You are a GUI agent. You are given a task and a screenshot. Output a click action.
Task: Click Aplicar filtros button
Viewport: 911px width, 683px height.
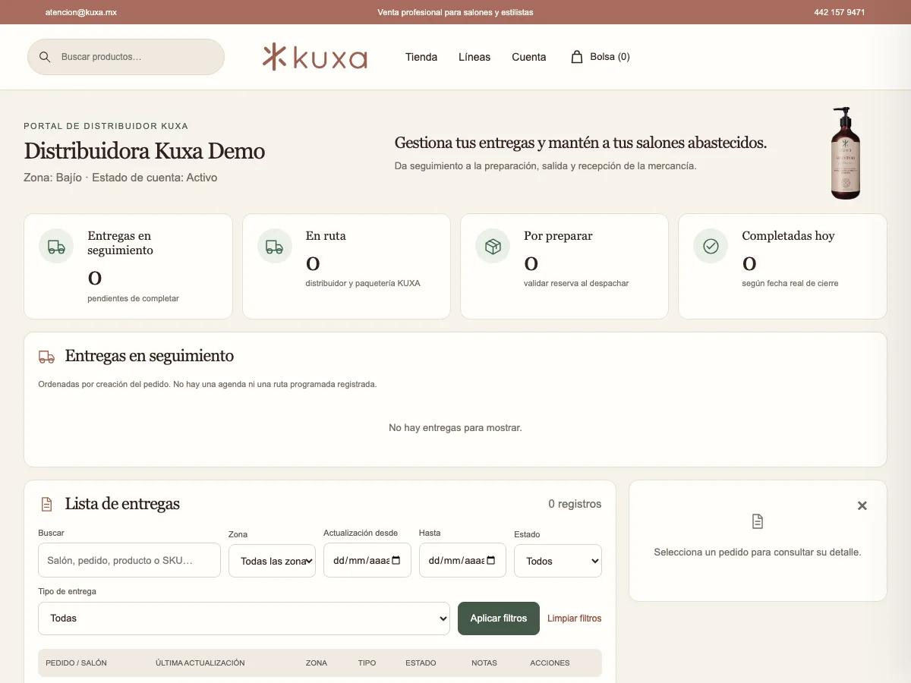pyautogui.click(x=499, y=618)
